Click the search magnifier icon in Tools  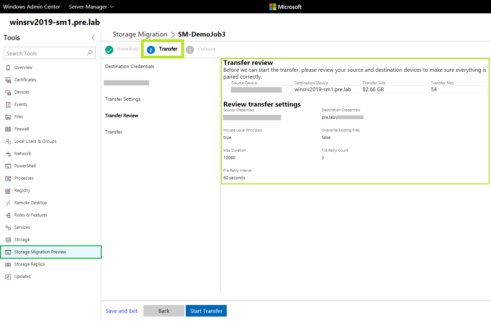90,53
